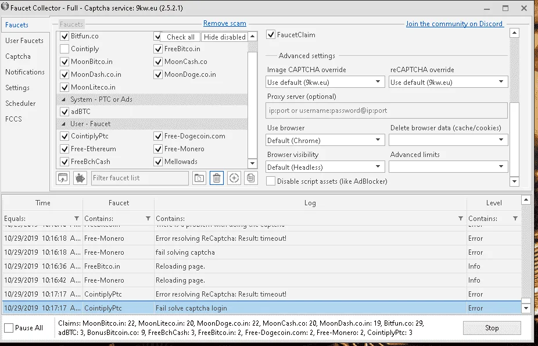Toggle the FreeBitco.in checkbox
This screenshot has height=346, width=538.
tap(158, 49)
